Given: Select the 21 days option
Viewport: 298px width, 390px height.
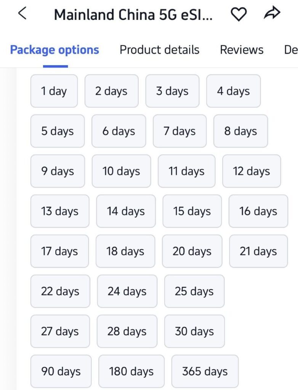Looking at the screenshot, I should [258, 251].
